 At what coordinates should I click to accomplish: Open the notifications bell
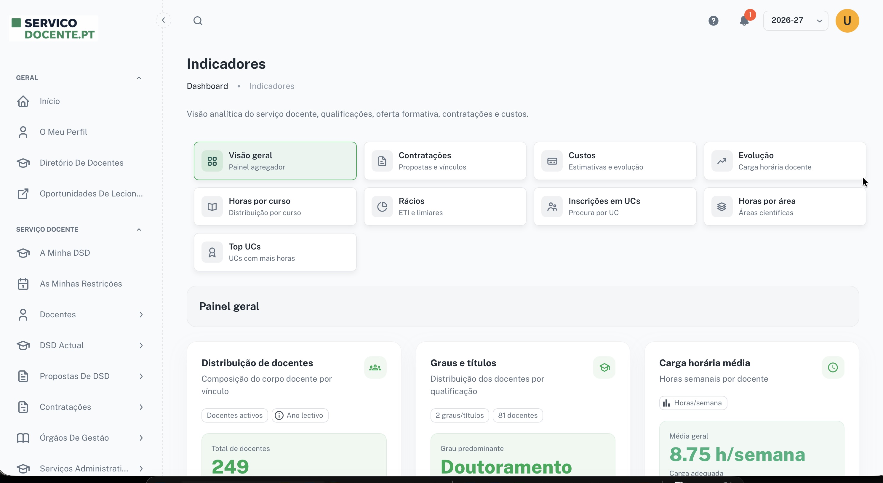(x=744, y=20)
